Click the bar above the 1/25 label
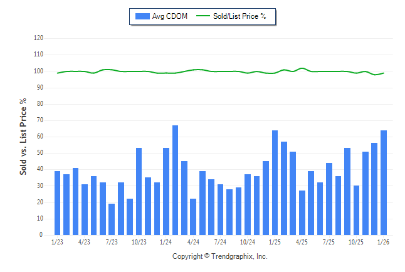Viewport: 405px width, 272px height. click(x=275, y=182)
